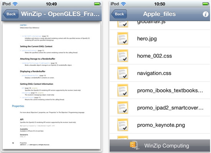
Task: Tap the WinZip logo icon in bottom banner
Action: pos(134,145)
